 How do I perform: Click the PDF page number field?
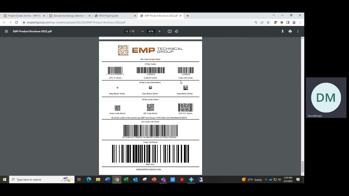coord(127,31)
